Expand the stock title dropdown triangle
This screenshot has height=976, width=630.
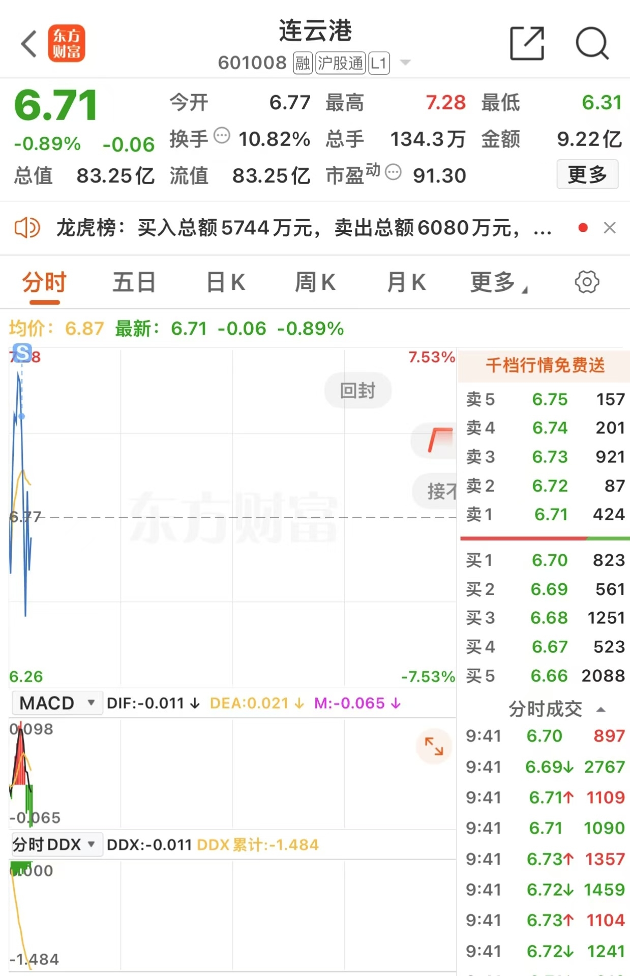405,63
